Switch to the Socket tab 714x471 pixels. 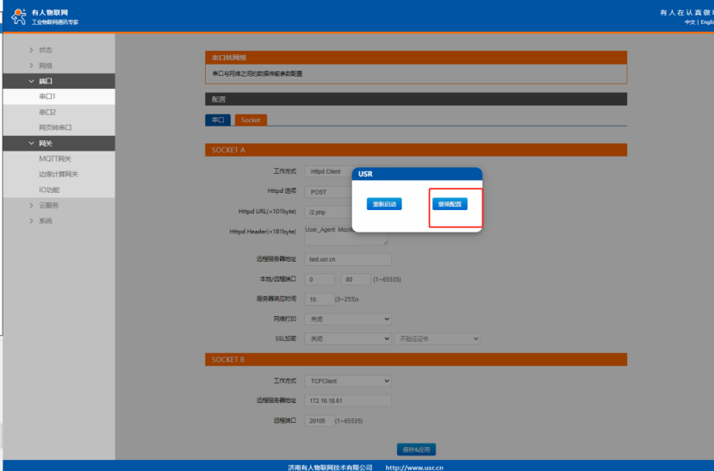[251, 121]
